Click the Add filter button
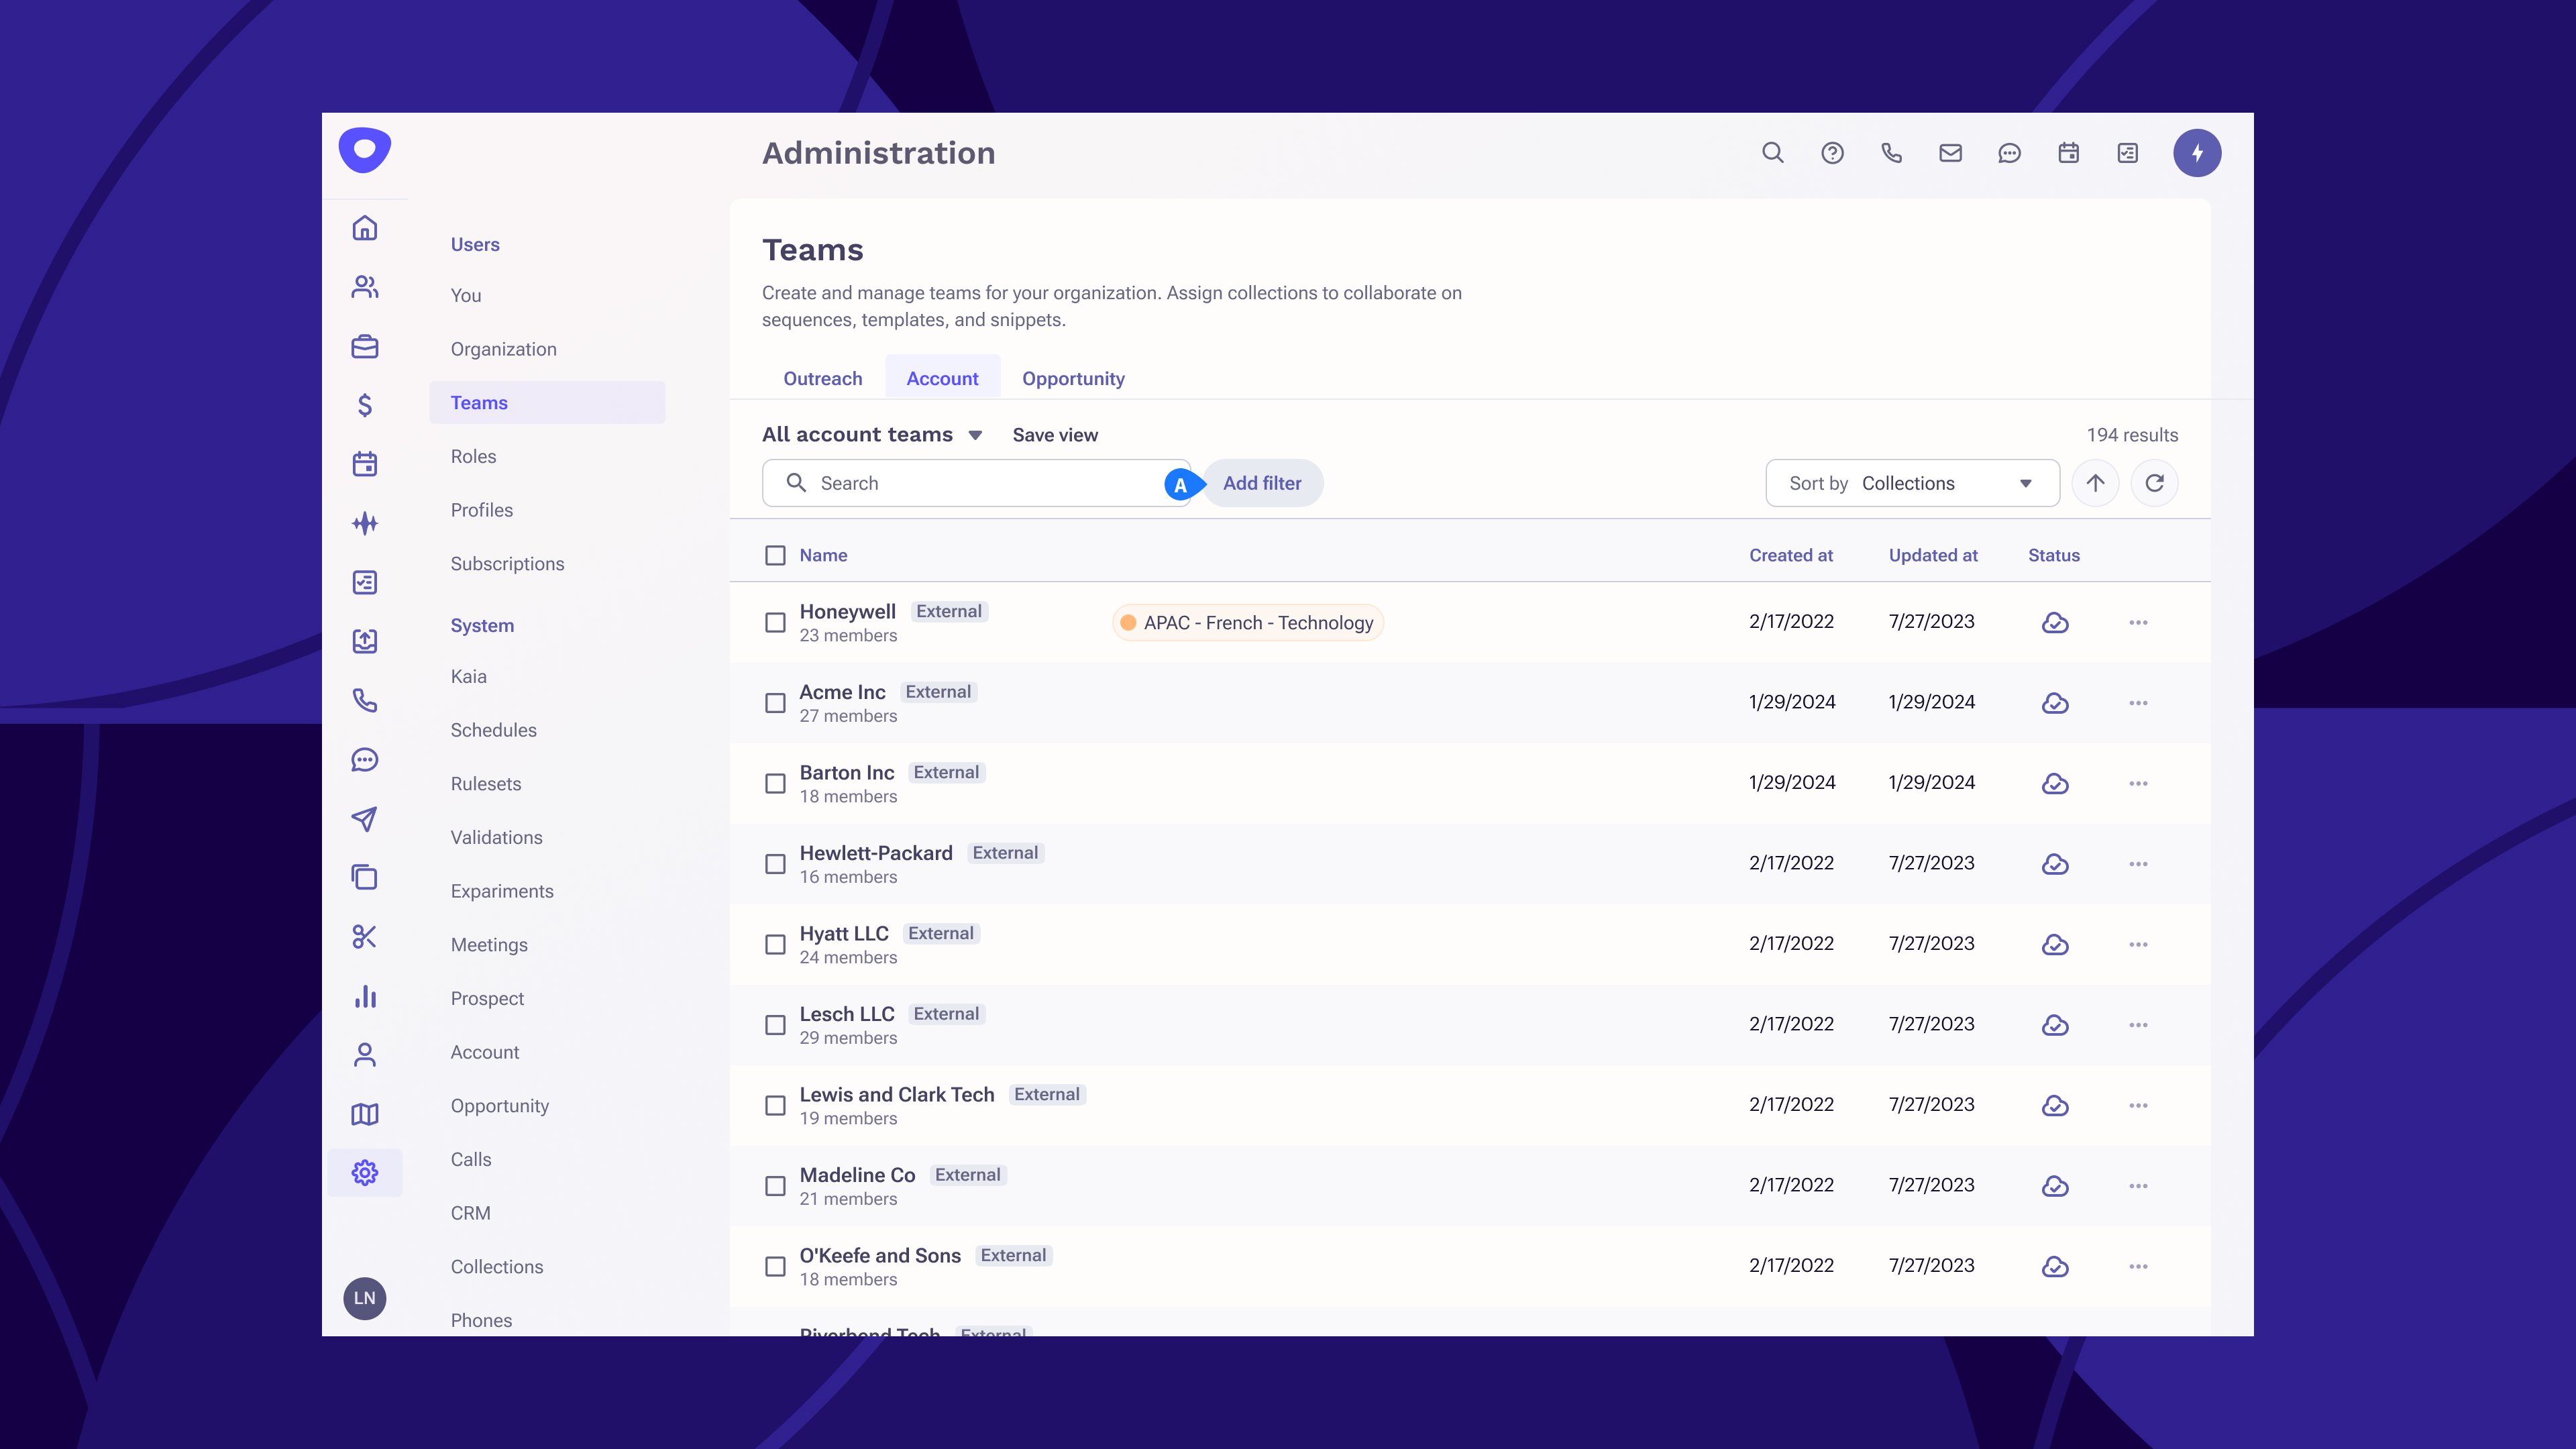This screenshot has width=2576, height=1449. coord(1262,483)
